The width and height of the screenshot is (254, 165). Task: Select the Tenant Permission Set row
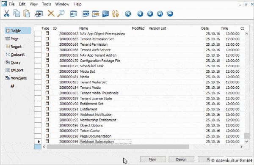coord(139,39)
